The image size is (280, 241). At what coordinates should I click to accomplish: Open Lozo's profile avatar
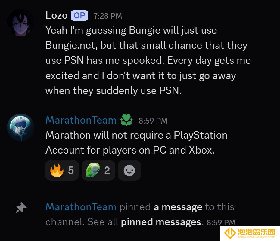point(20,23)
